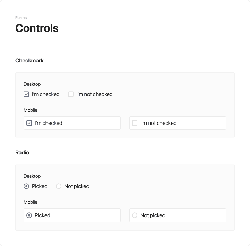Choose the Desktop "Not picked" radio circle

pyautogui.click(x=59, y=186)
